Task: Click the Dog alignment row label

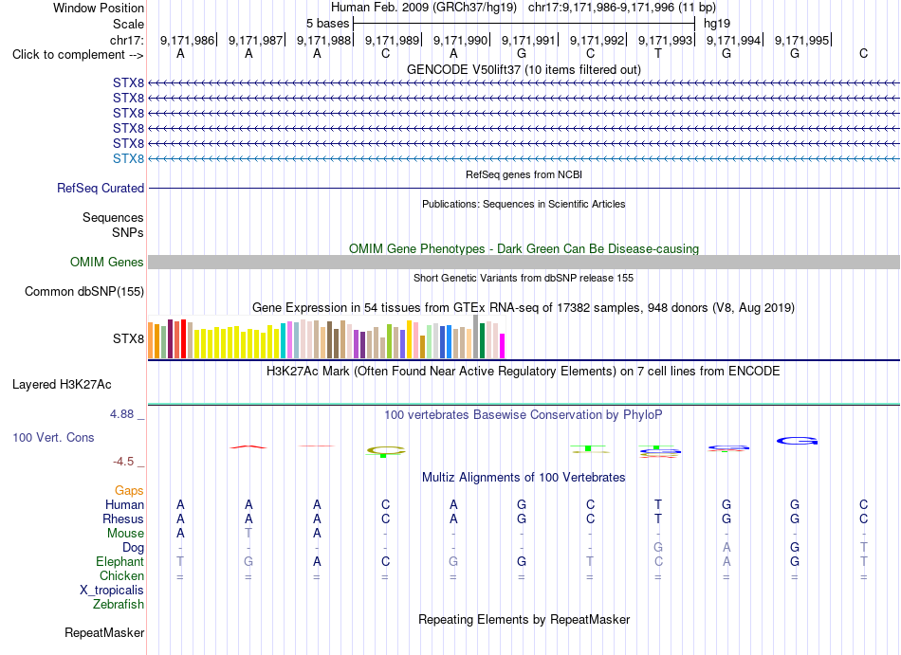Action: coord(133,548)
